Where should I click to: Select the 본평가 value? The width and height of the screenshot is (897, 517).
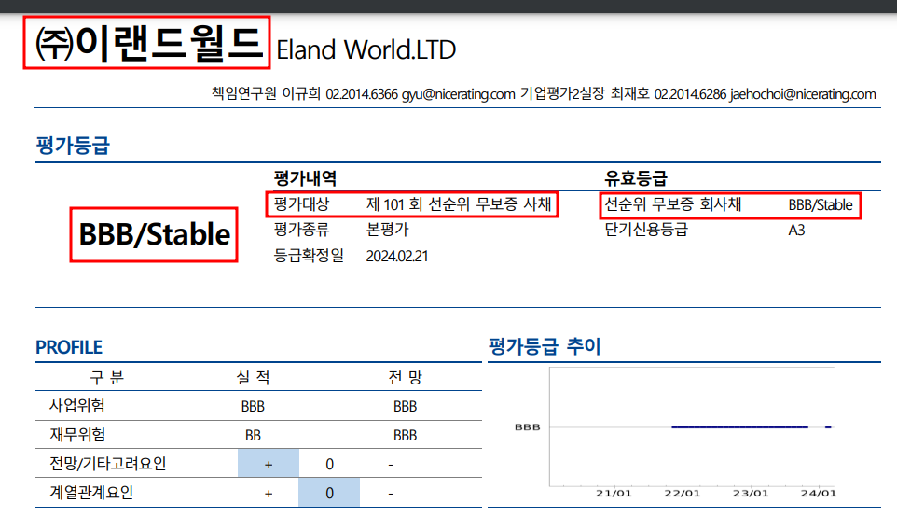click(387, 230)
